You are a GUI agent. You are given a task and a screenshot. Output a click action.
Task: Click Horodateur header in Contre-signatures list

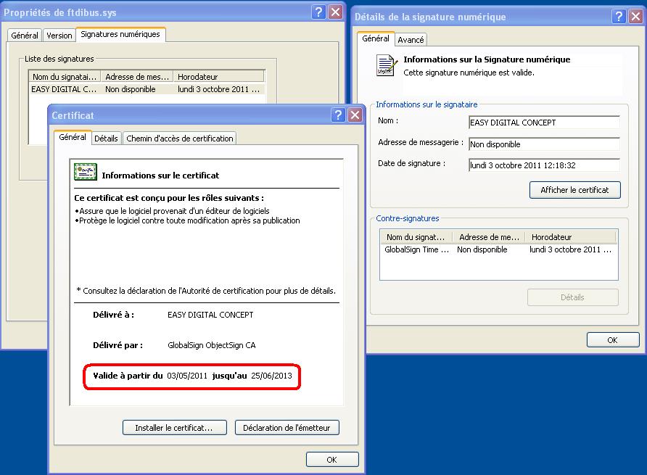tap(570, 237)
